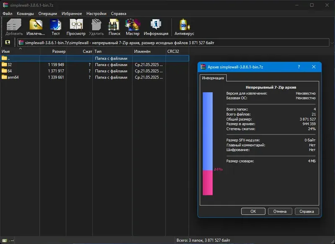Click the WinRAR app icon in title bar
The width and height of the screenshot is (335, 244).
pos(5,5)
